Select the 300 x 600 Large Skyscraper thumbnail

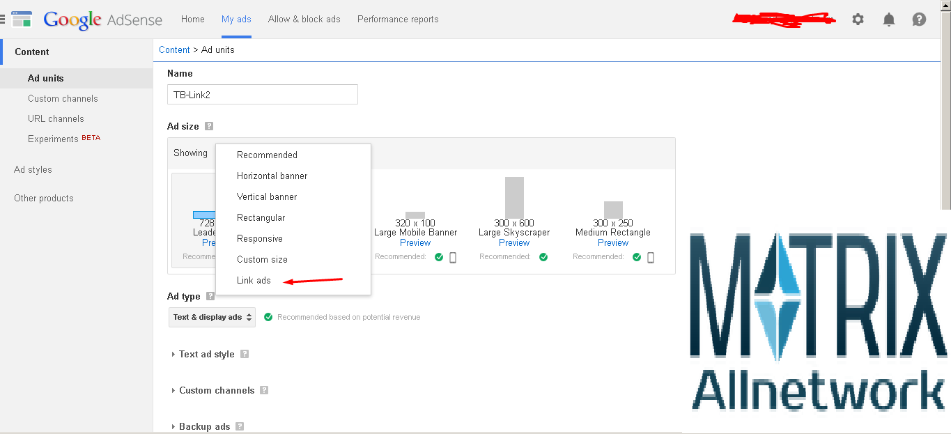pos(514,198)
